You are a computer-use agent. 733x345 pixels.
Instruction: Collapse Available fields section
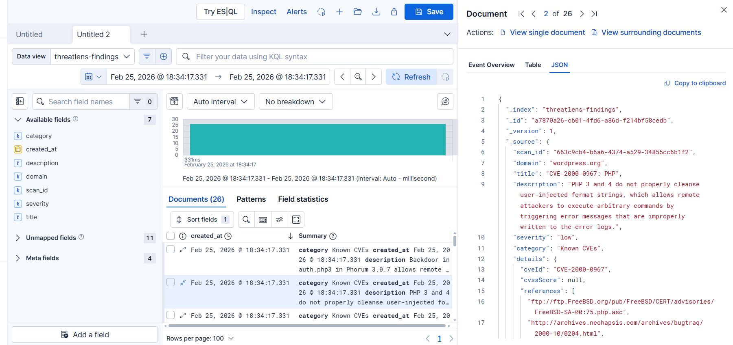coord(18,119)
